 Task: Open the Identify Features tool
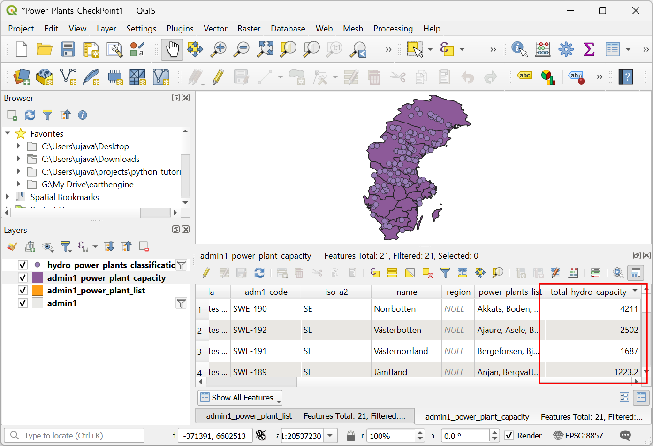click(x=519, y=49)
